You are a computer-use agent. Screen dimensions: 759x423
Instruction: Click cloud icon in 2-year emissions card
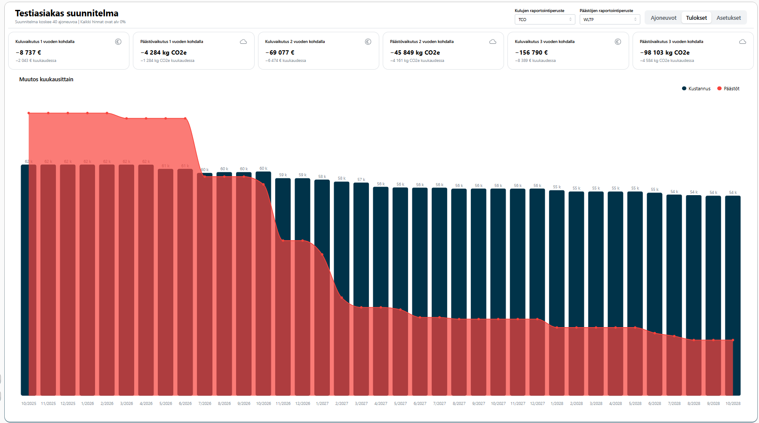point(493,42)
